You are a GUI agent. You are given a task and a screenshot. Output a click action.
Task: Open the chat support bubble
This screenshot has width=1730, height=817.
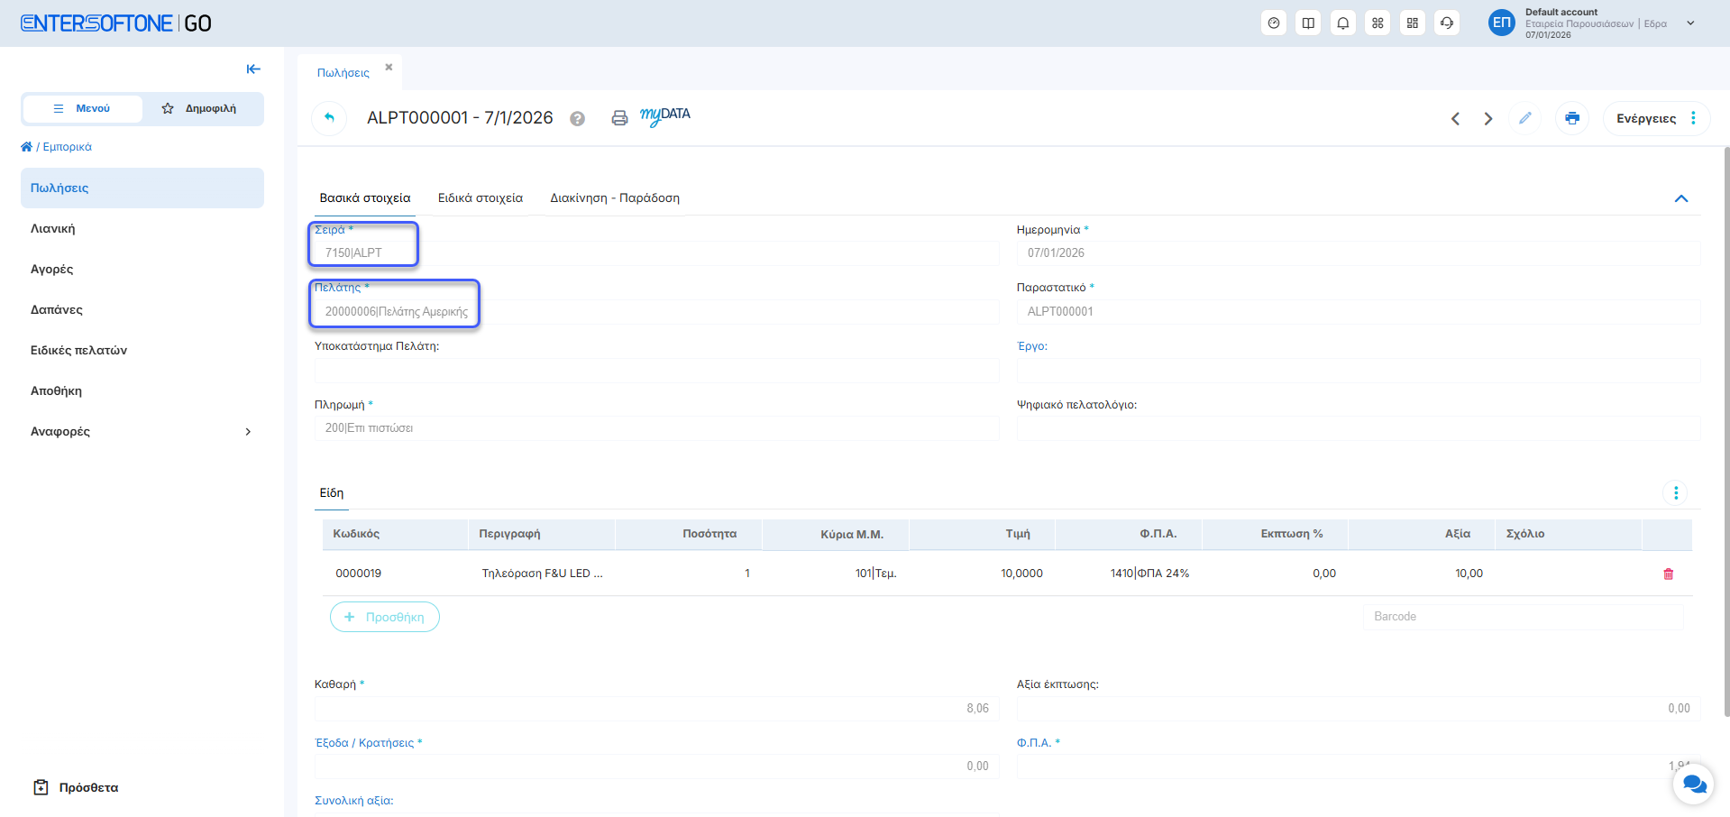[x=1693, y=784]
